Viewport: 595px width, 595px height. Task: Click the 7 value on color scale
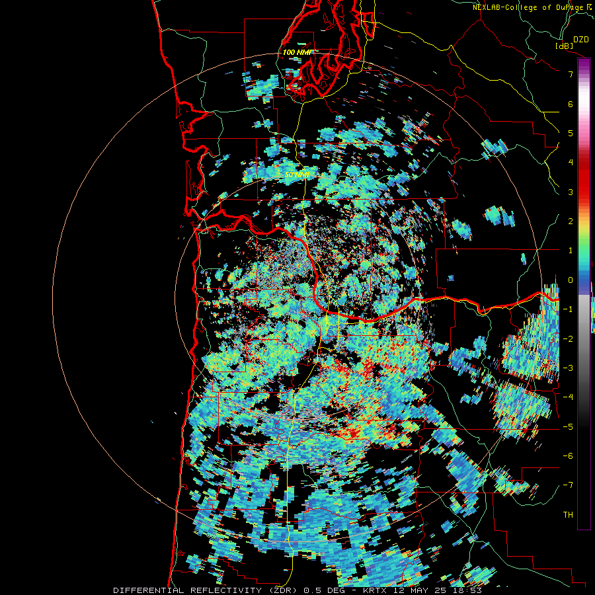(x=571, y=74)
